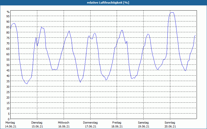Click the '20' y-axis tick label
Screen dimensions: 207x129
click(8, 97)
